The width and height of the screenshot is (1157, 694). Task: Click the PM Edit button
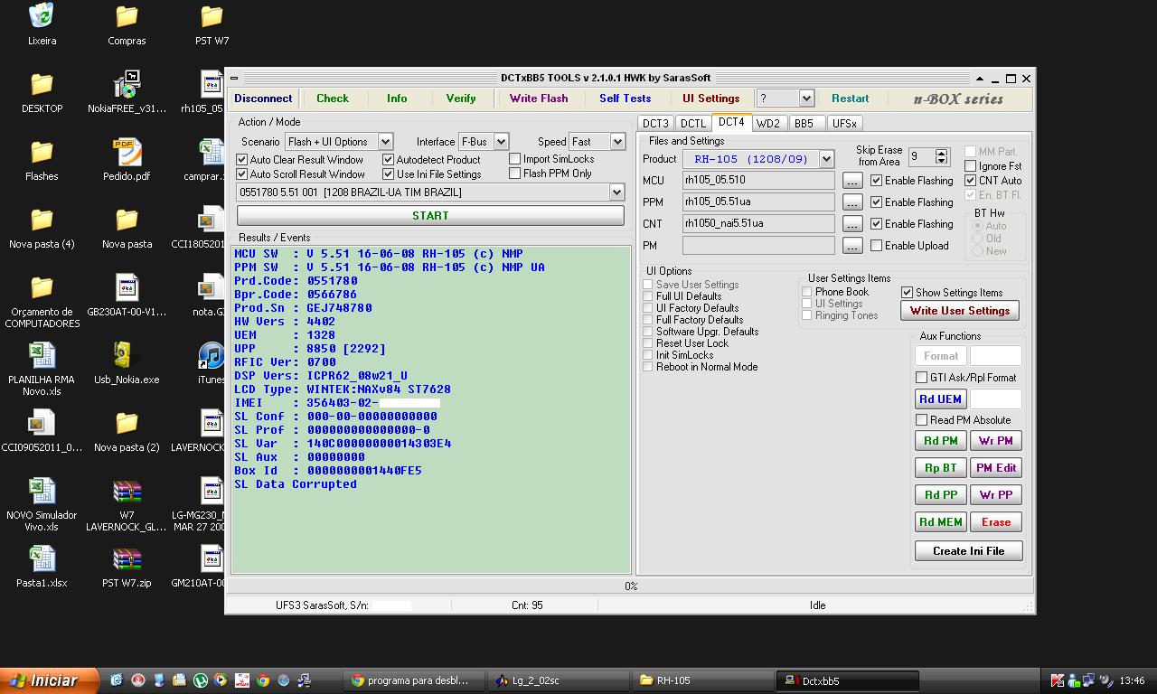[996, 467]
